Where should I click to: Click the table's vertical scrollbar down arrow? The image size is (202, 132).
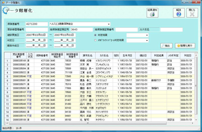click(x=196, y=120)
